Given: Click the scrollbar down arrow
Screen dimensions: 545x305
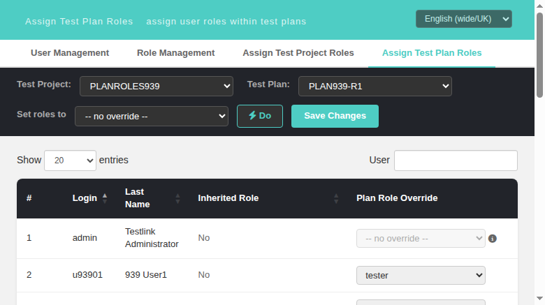Looking at the screenshot, I should pos(539,299).
